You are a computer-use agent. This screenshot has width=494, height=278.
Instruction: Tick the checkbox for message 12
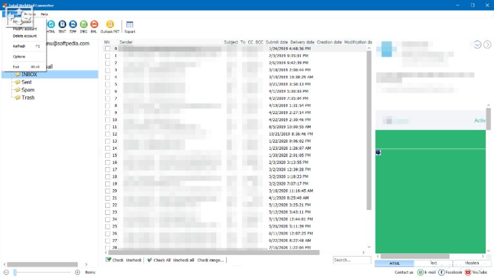pos(108,134)
